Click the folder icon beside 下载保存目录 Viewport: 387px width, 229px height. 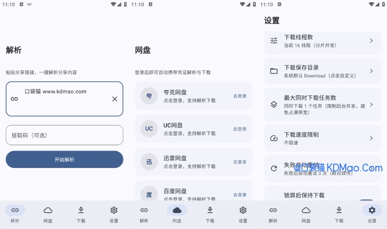274,71
